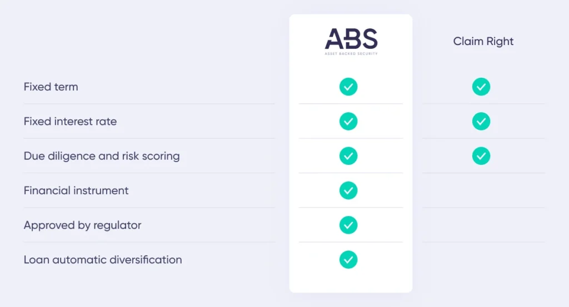The width and height of the screenshot is (569, 307).
Task: Select the Fixed term row label
Action: pos(51,87)
